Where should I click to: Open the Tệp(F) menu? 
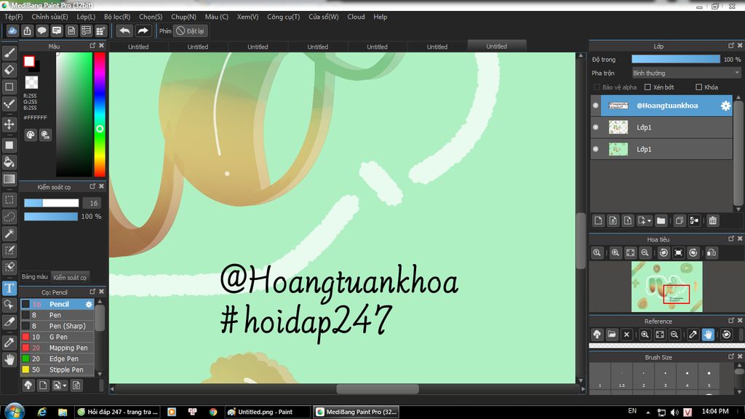point(13,17)
